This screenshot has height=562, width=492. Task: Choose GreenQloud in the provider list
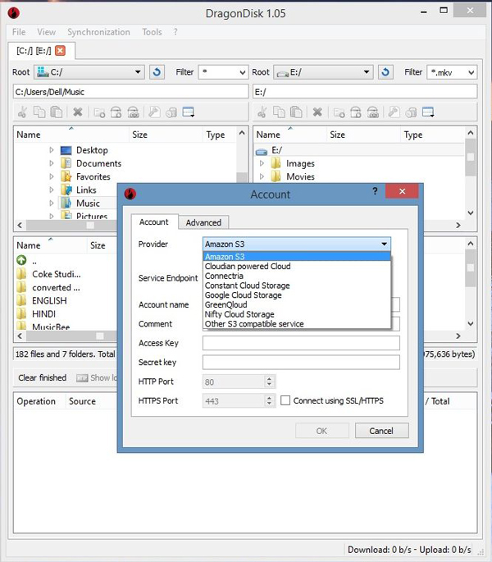pyautogui.click(x=297, y=304)
